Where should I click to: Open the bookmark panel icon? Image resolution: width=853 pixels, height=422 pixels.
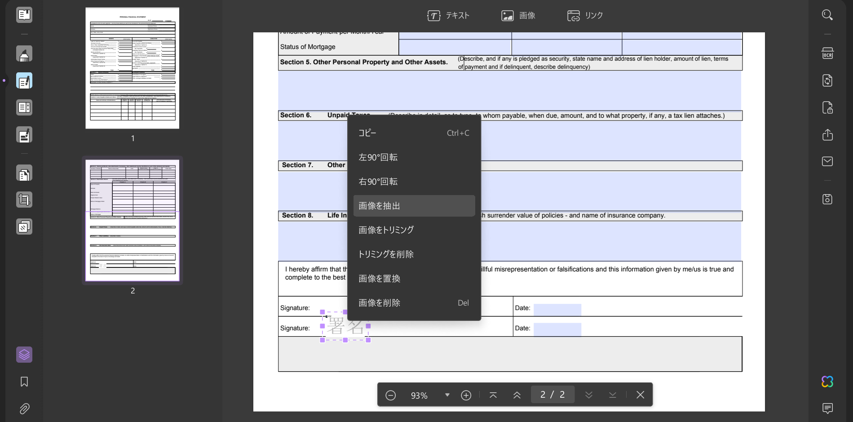click(24, 382)
